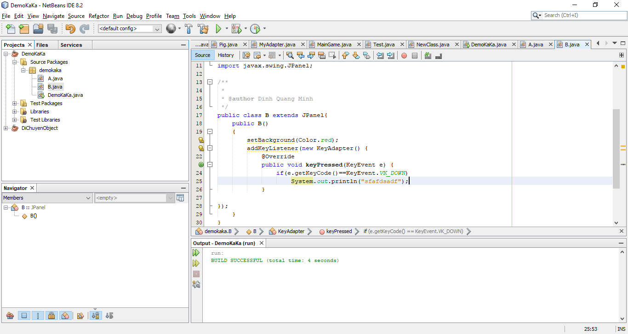Open Ant Settings via the wrench icon
The height and width of the screenshot is (334, 628).
pos(196,284)
